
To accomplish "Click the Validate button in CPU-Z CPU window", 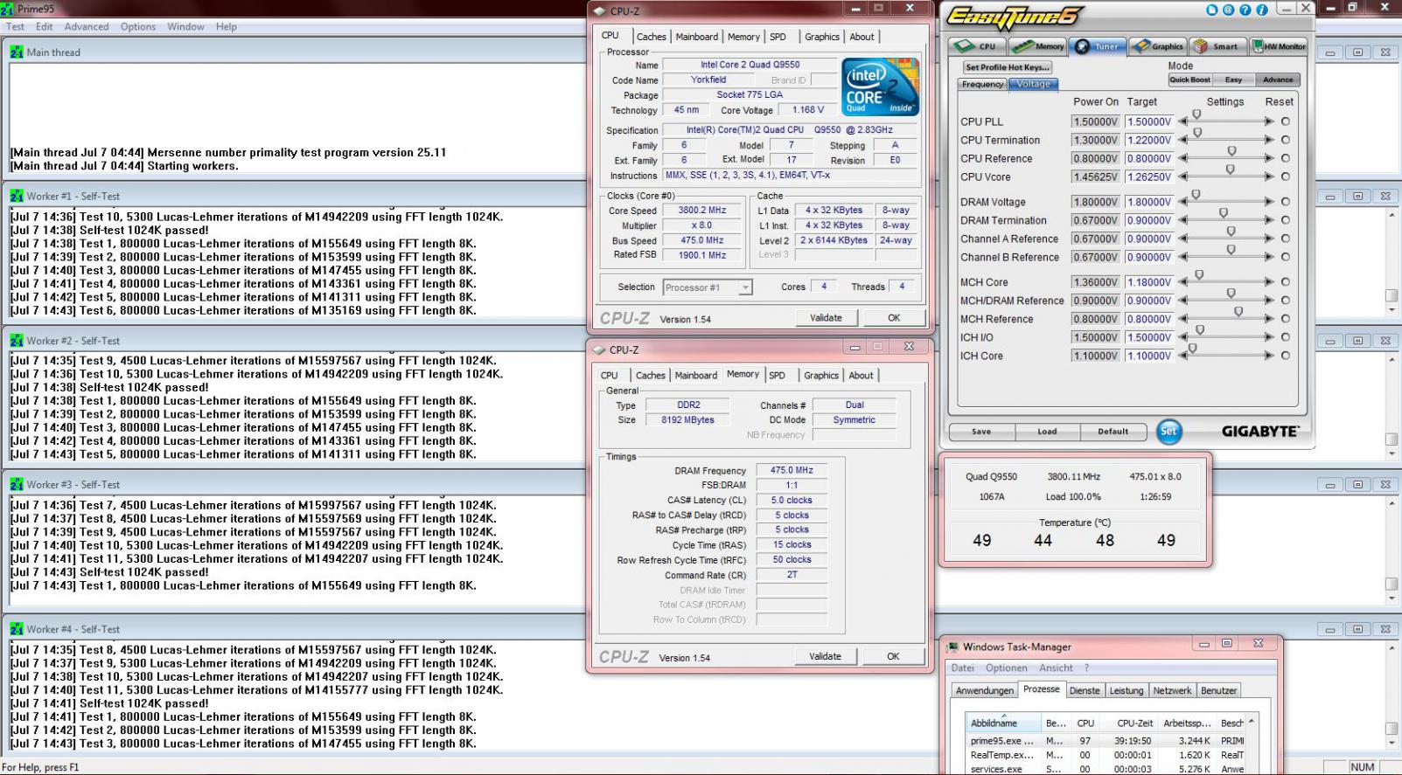I will [826, 318].
